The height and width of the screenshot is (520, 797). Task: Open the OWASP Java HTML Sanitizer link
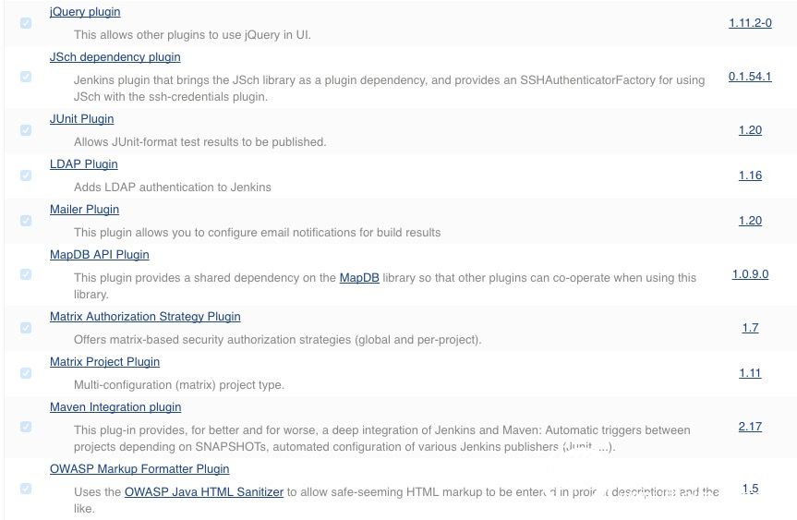(203, 492)
